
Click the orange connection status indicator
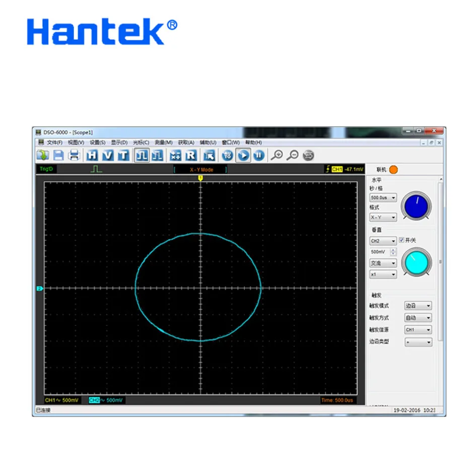[393, 170]
